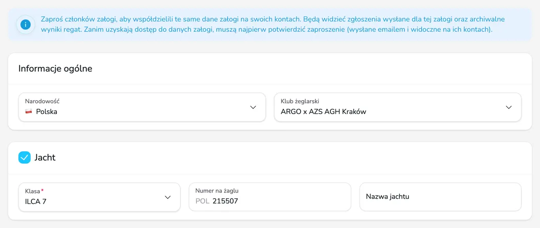Open the Klasa dropdown showing ILCA 7
Image resolution: width=540 pixels, height=228 pixels.
click(99, 197)
